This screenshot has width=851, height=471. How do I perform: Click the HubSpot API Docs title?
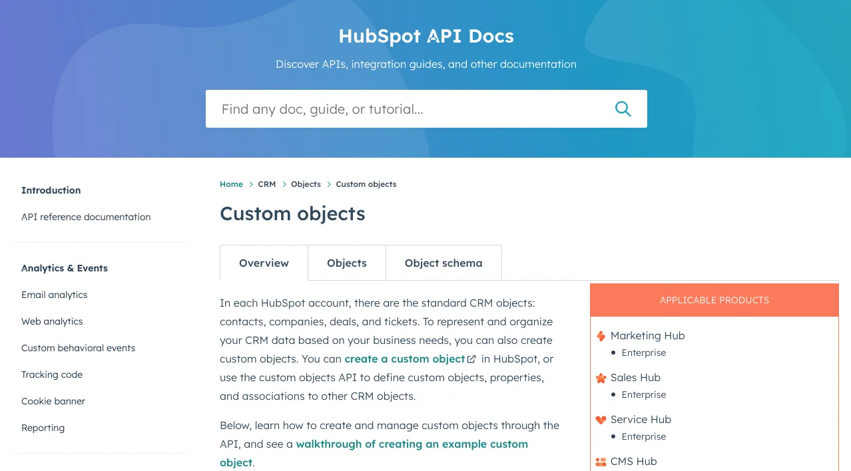coord(426,35)
